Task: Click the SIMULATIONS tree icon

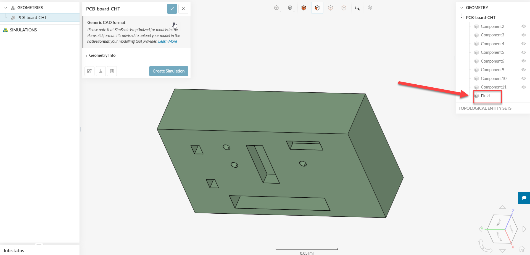Action: click(x=6, y=30)
